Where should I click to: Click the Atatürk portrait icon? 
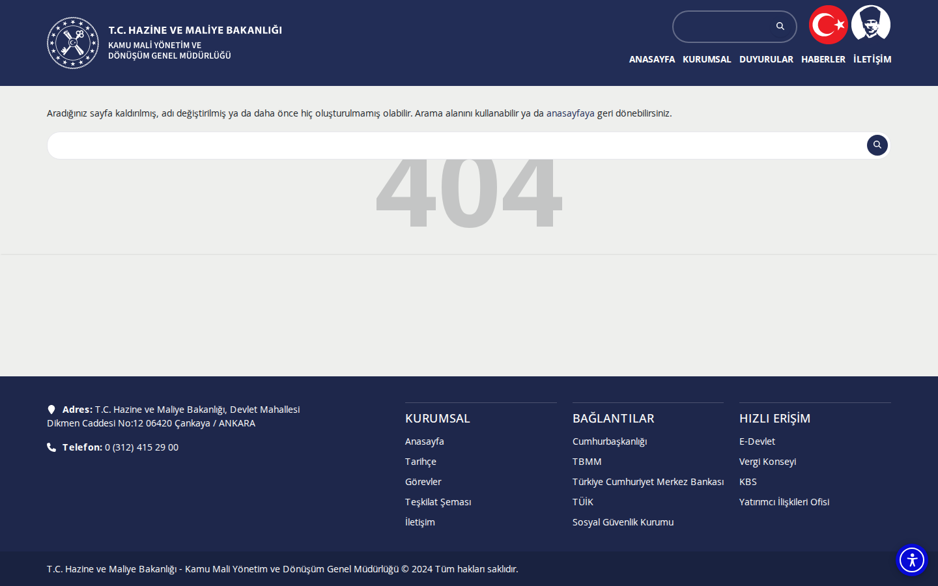[x=871, y=23]
